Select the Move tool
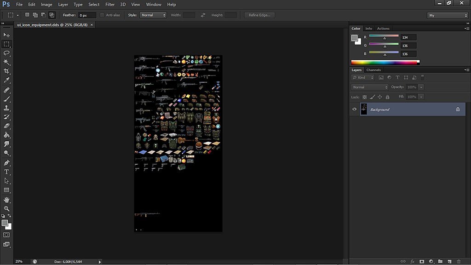The width and height of the screenshot is (471, 265). tap(6, 35)
